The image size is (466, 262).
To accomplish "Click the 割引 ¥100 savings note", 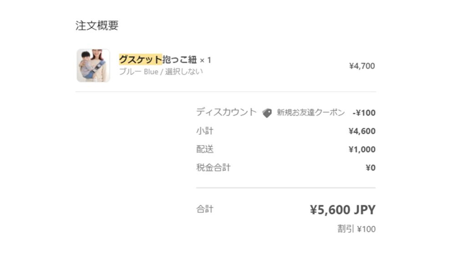I will (x=356, y=229).
